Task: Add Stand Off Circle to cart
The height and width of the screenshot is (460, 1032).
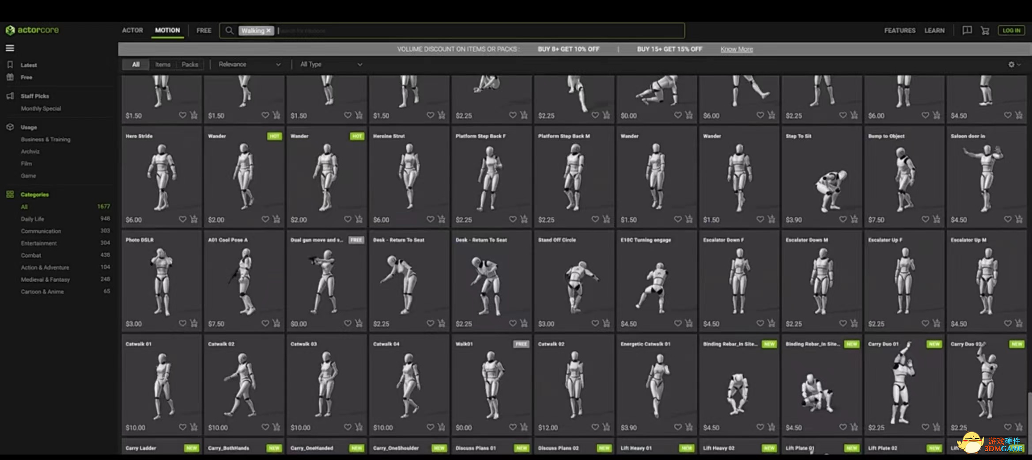Action: 607,323
